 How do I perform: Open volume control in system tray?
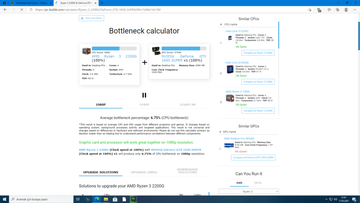tap(336, 199)
